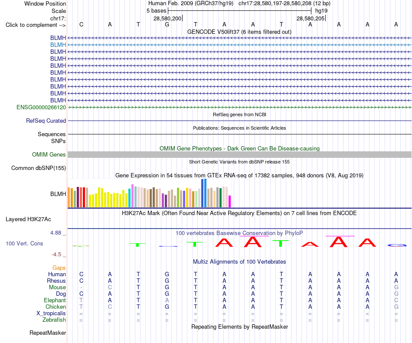Click the Human species label
This screenshot has height=343, width=412.
[57, 274]
